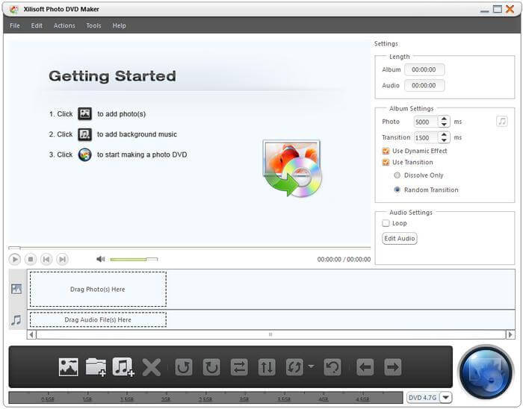Maximize the Photo DVD Maker window
523x409 pixels.
498,9
